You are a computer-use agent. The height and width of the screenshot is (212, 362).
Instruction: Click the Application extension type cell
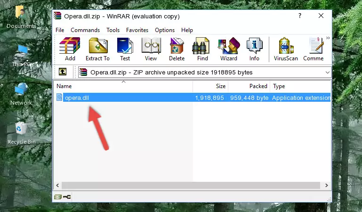(301, 98)
